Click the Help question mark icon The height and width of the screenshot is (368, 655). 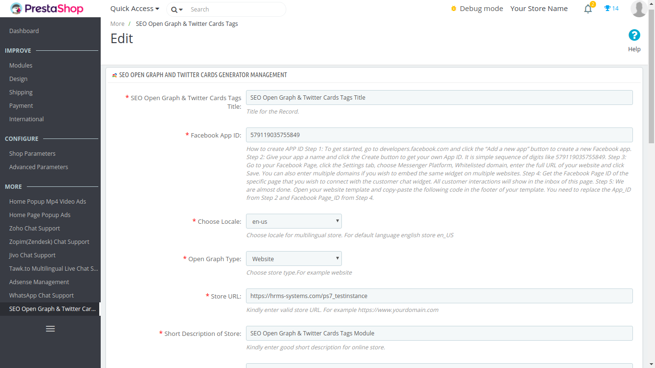[634, 35]
